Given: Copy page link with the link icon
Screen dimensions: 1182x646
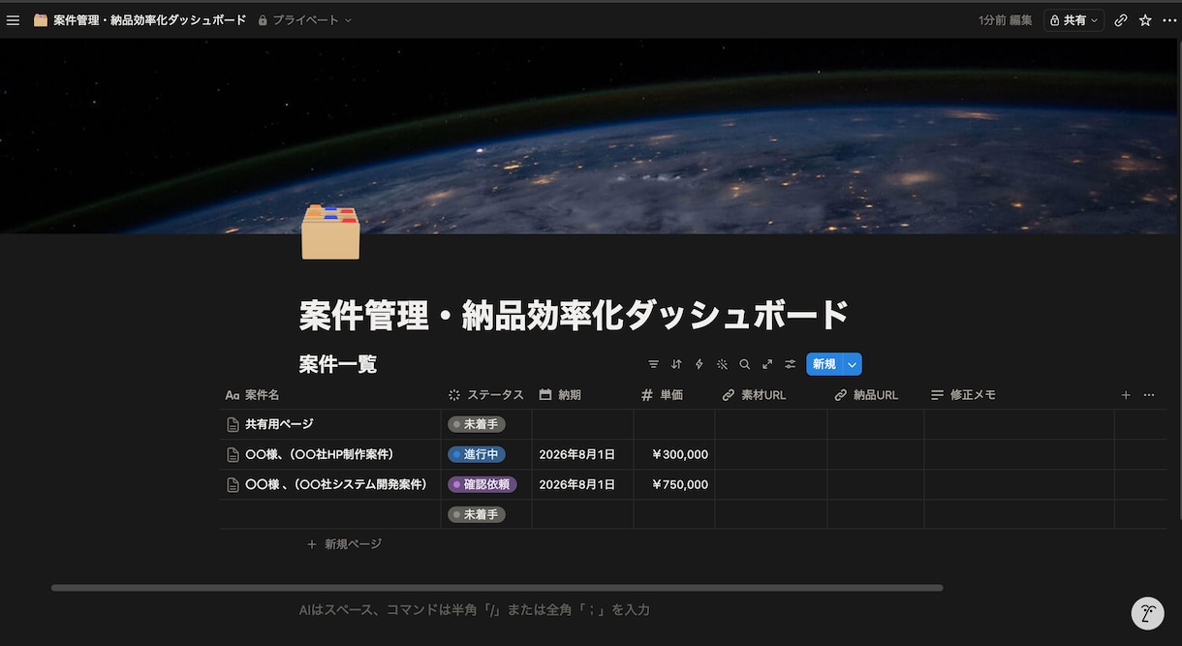Looking at the screenshot, I should pos(1121,19).
